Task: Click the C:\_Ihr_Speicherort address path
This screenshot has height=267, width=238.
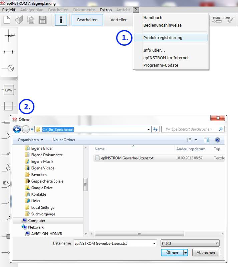Action: click(58, 129)
